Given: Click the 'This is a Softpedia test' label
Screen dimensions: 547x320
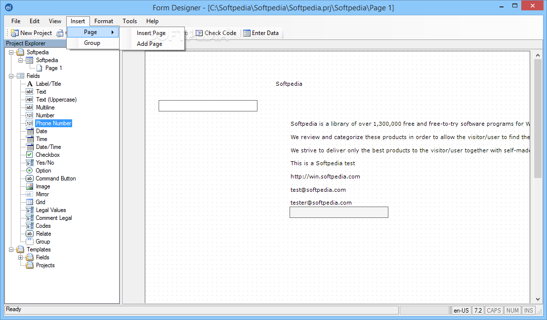Looking at the screenshot, I should pyautogui.click(x=323, y=163).
